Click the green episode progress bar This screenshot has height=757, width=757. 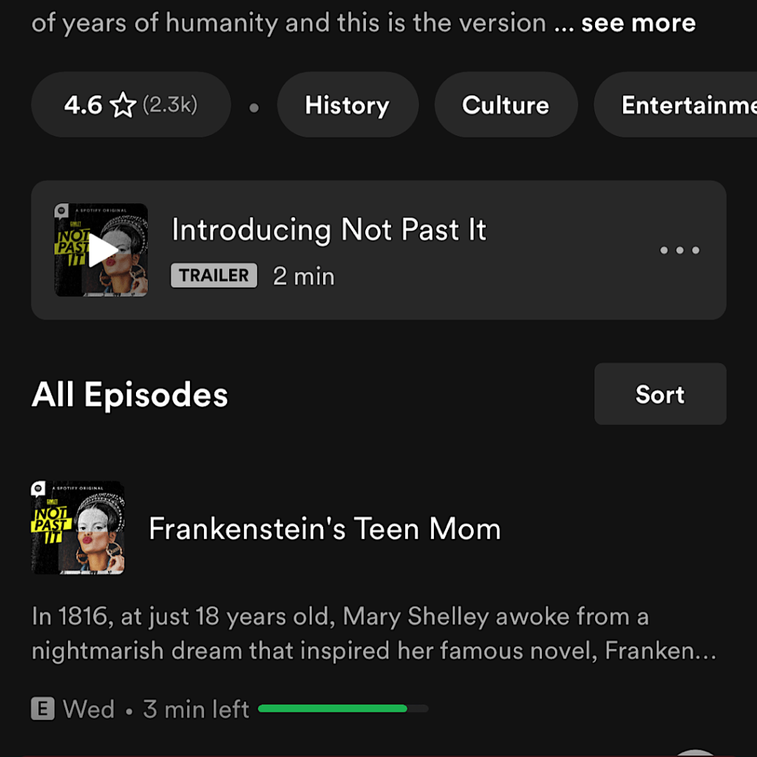pos(342,709)
